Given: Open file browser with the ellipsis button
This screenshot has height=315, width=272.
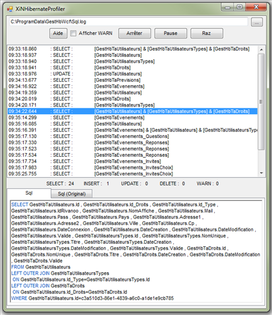Looking at the screenshot, I should tap(257, 22).
